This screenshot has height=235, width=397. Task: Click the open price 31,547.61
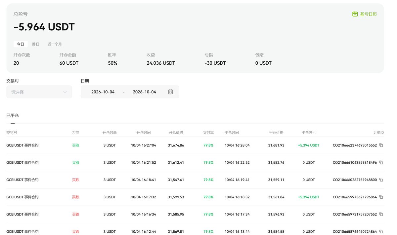coord(176,180)
